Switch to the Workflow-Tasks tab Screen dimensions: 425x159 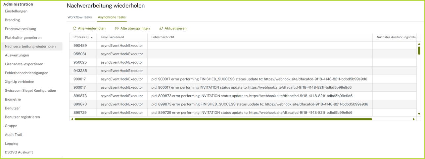coord(79,17)
